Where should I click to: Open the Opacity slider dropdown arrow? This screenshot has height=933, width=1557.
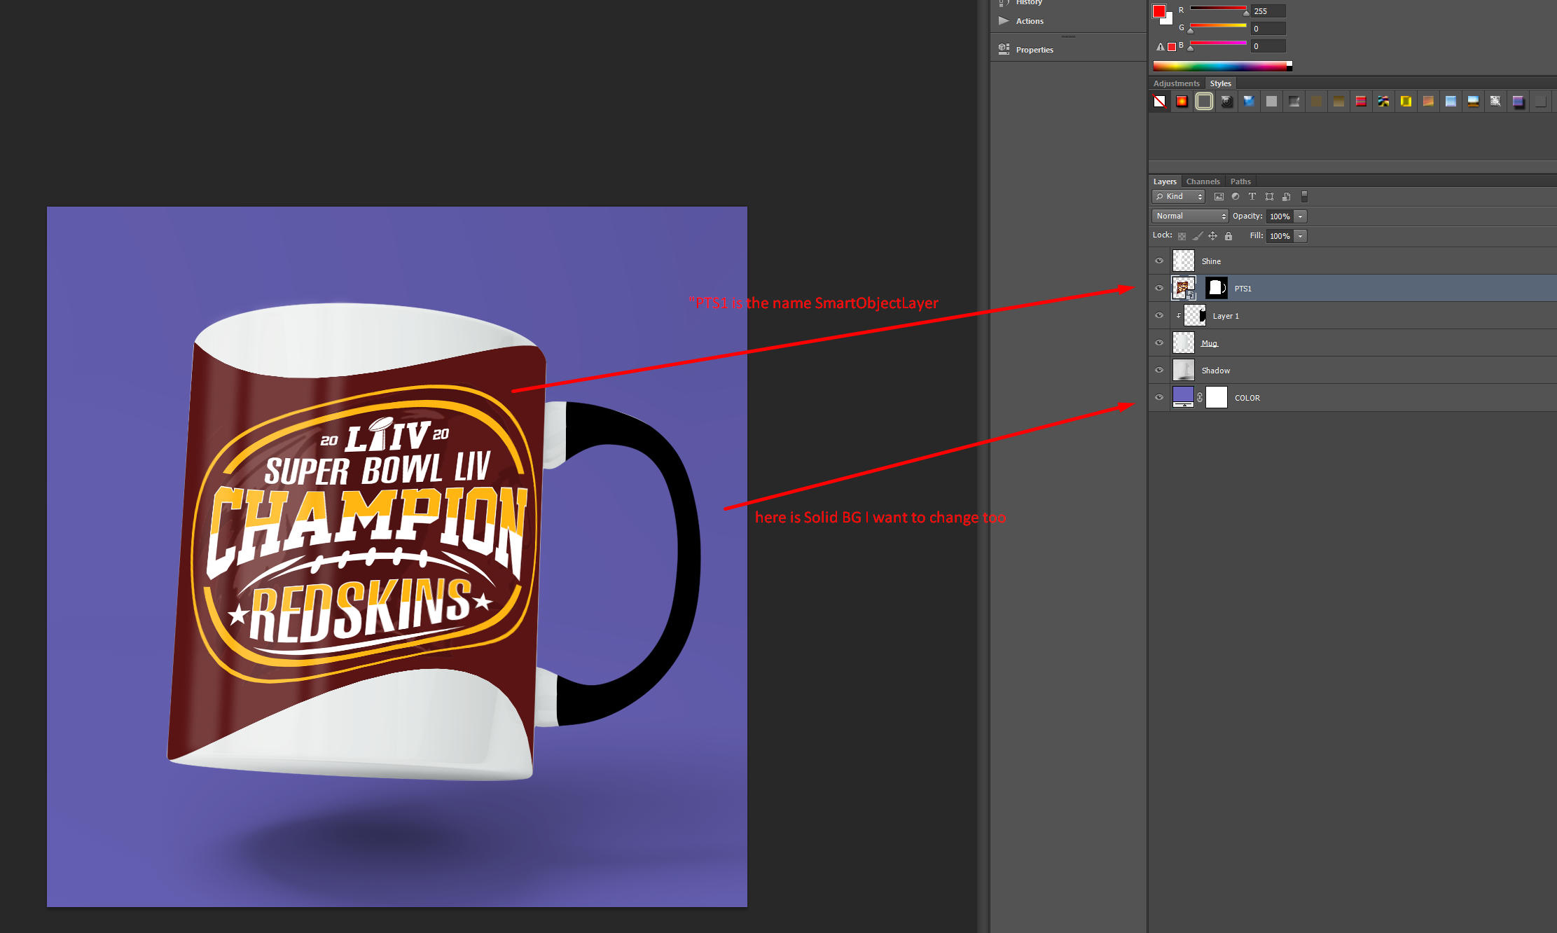(1301, 216)
